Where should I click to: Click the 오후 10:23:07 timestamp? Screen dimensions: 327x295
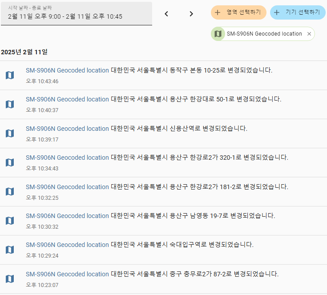(x=42, y=285)
